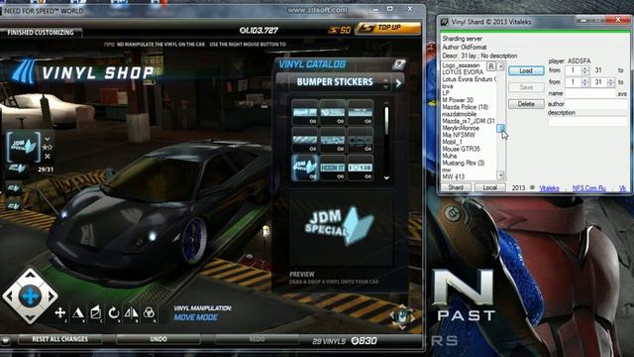Select the Rotate vinyl tool icon
The image size is (634, 357).
click(113, 312)
